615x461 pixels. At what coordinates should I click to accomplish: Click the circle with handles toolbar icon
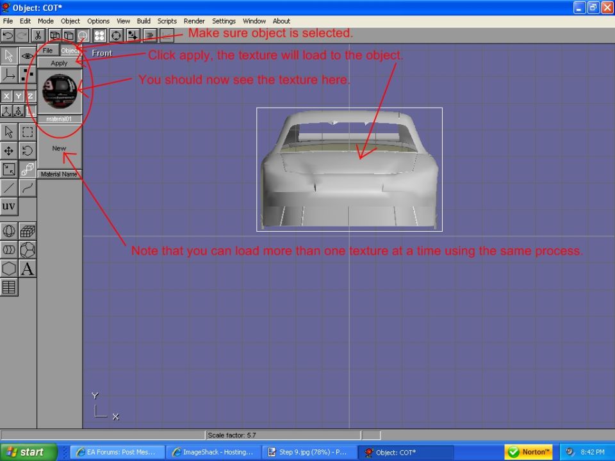[117, 36]
